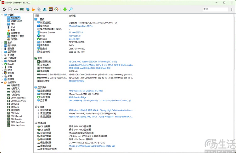Select 便携式计算机 in the tree

tap(15, 36)
